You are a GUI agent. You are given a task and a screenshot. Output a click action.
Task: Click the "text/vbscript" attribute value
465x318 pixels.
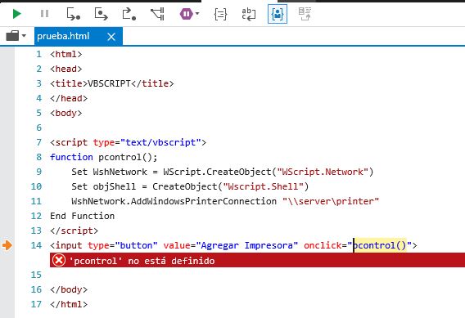(x=160, y=142)
